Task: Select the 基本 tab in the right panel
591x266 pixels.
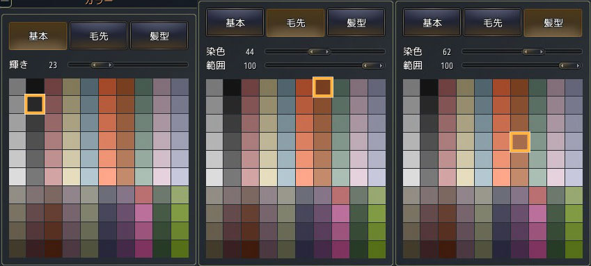Action: [x=432, y=23]
